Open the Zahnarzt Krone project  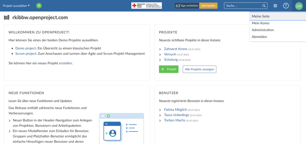176,49
